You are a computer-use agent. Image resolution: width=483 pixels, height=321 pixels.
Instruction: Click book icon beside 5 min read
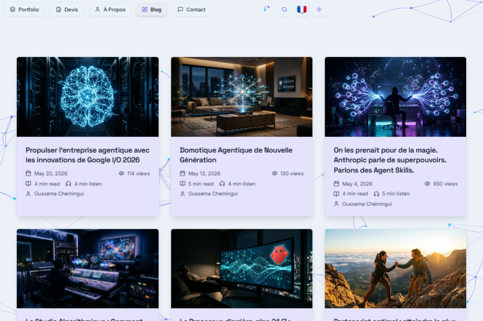point(183,184)
